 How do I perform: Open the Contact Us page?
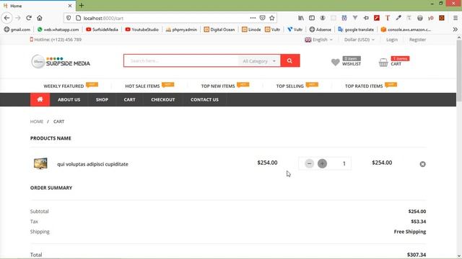(x=204, y=99)
